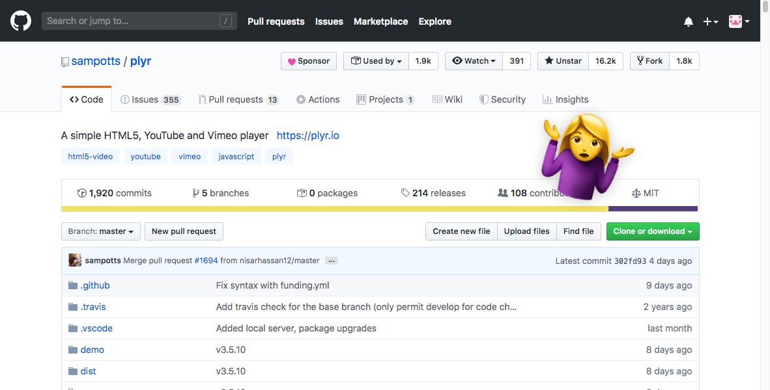770x390 pixels.
Task: Click the commits tag icon
Action: click(x=82, y=192)
